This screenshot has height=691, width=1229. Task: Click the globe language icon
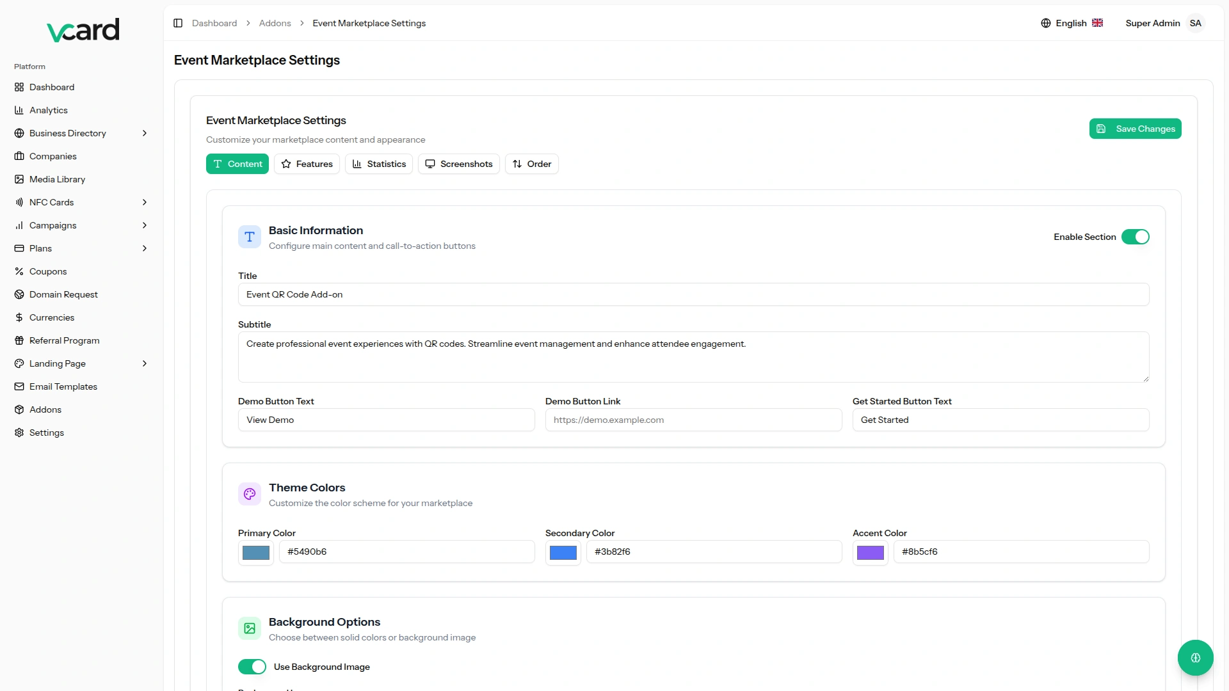(1046, 23)
